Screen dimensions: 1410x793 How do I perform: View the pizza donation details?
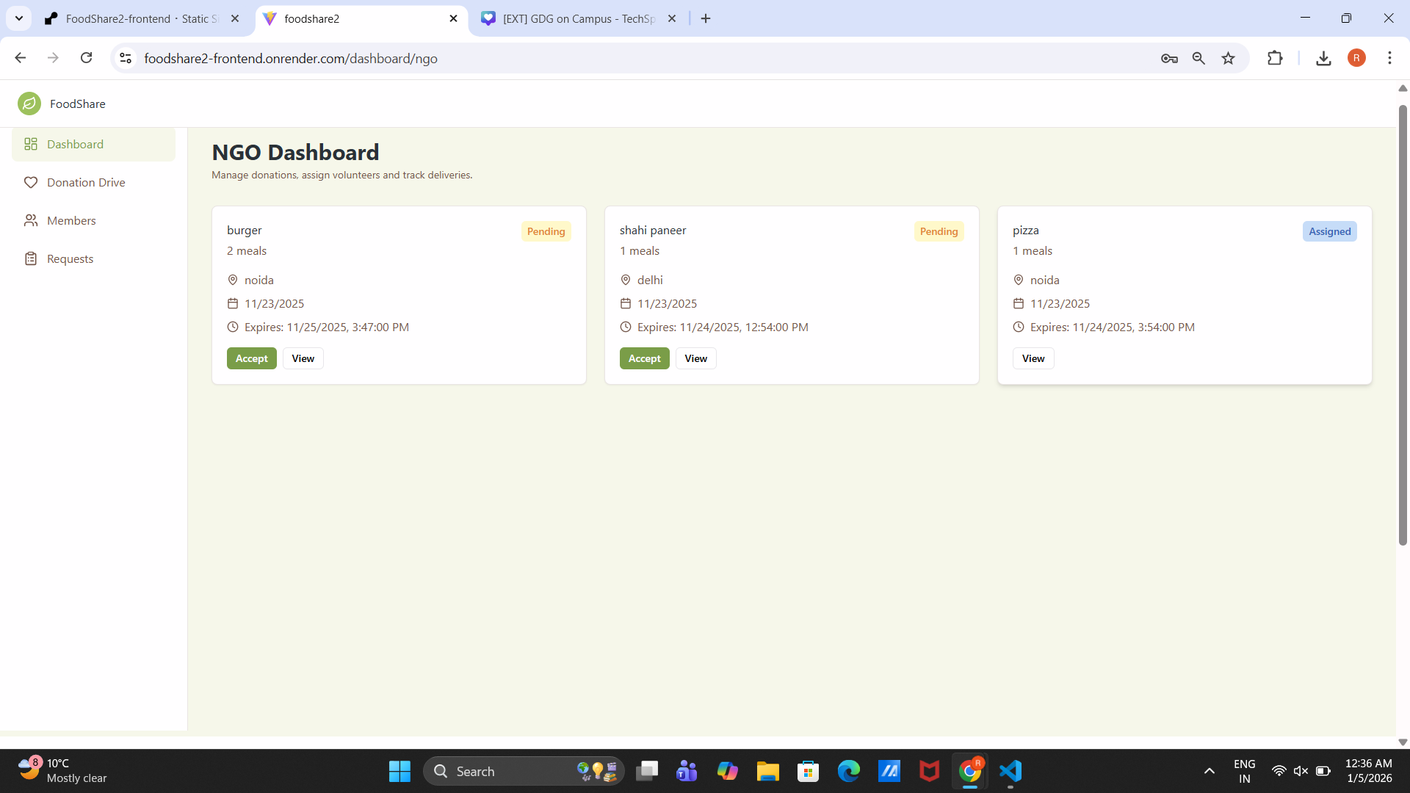point(1033,358)
